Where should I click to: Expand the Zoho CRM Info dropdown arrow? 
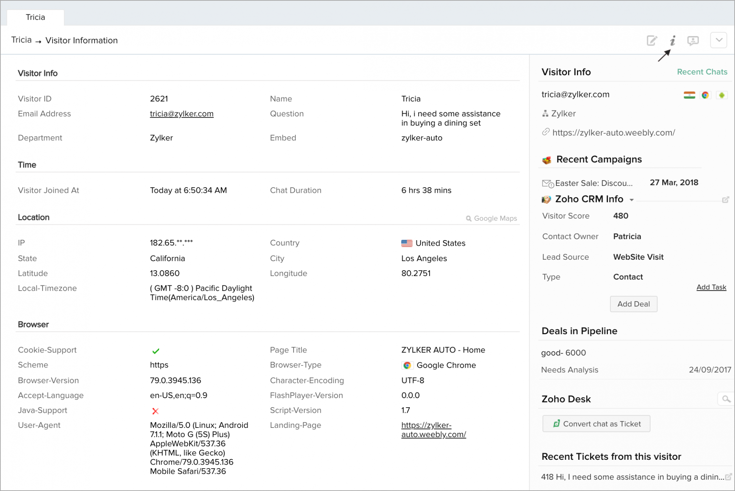631,200
